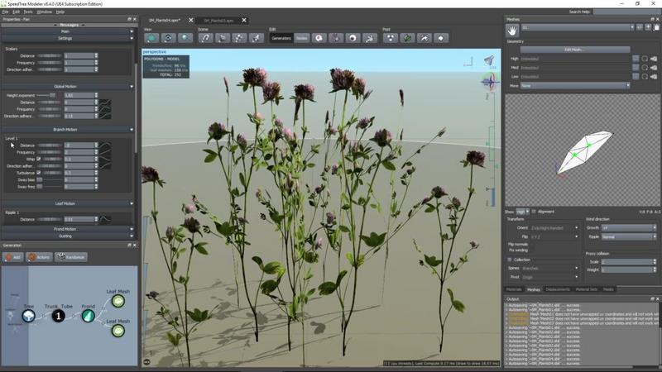Toggle the Sway freq checkbox
Image resolution: width=662 pixels, height=372 pixels.
[39, 187]
